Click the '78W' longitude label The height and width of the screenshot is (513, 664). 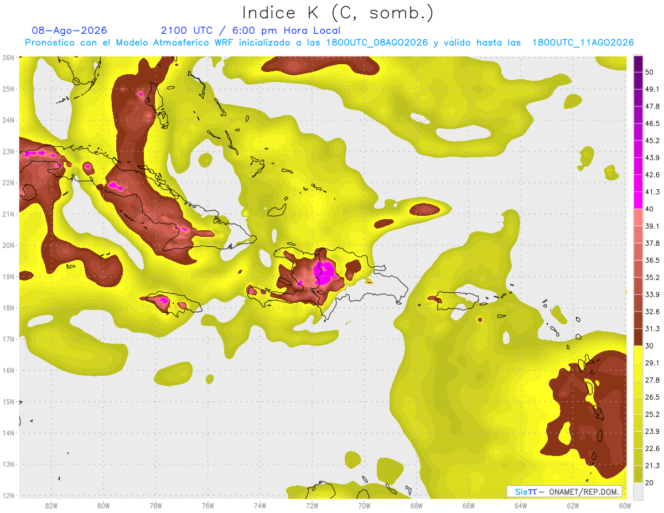point(155,505)
